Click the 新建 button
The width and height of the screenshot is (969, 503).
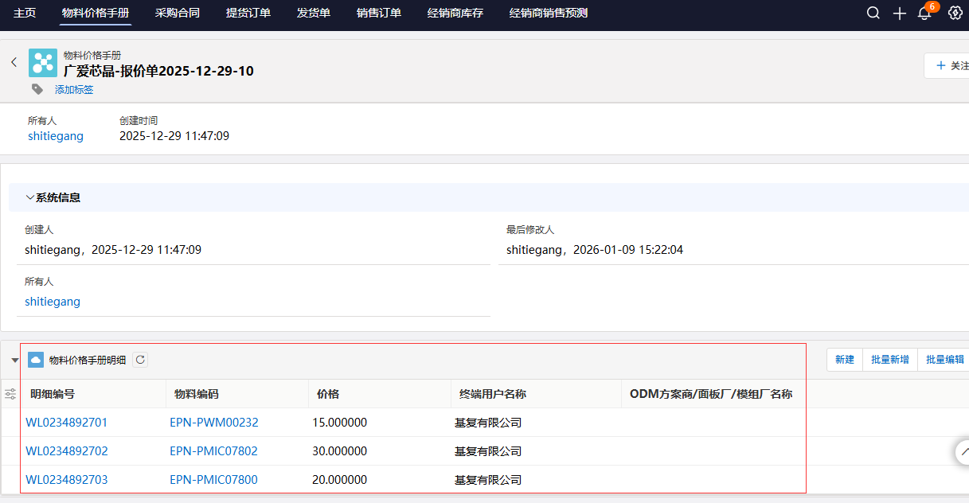point(844,360)
